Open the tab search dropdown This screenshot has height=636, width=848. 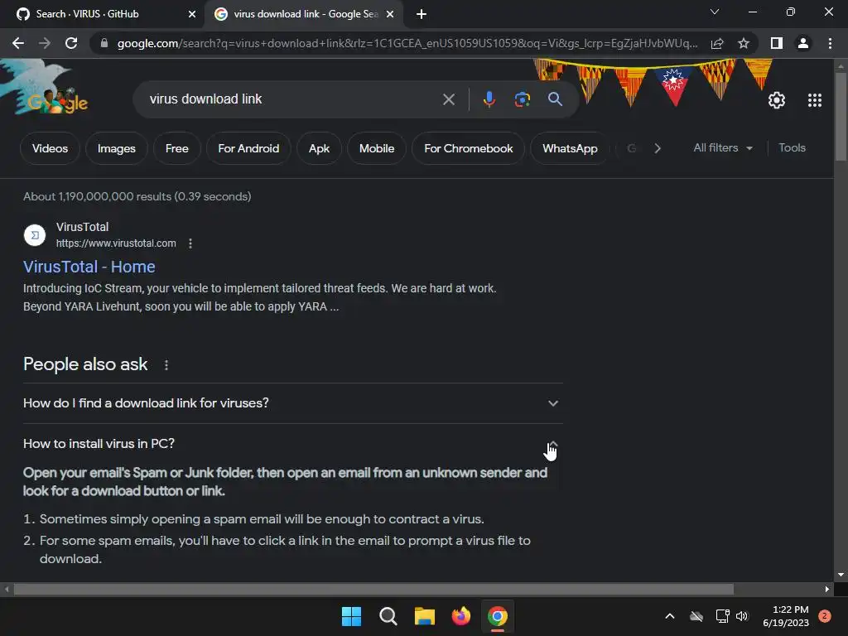pyautogui.click(x=715, y=12)
